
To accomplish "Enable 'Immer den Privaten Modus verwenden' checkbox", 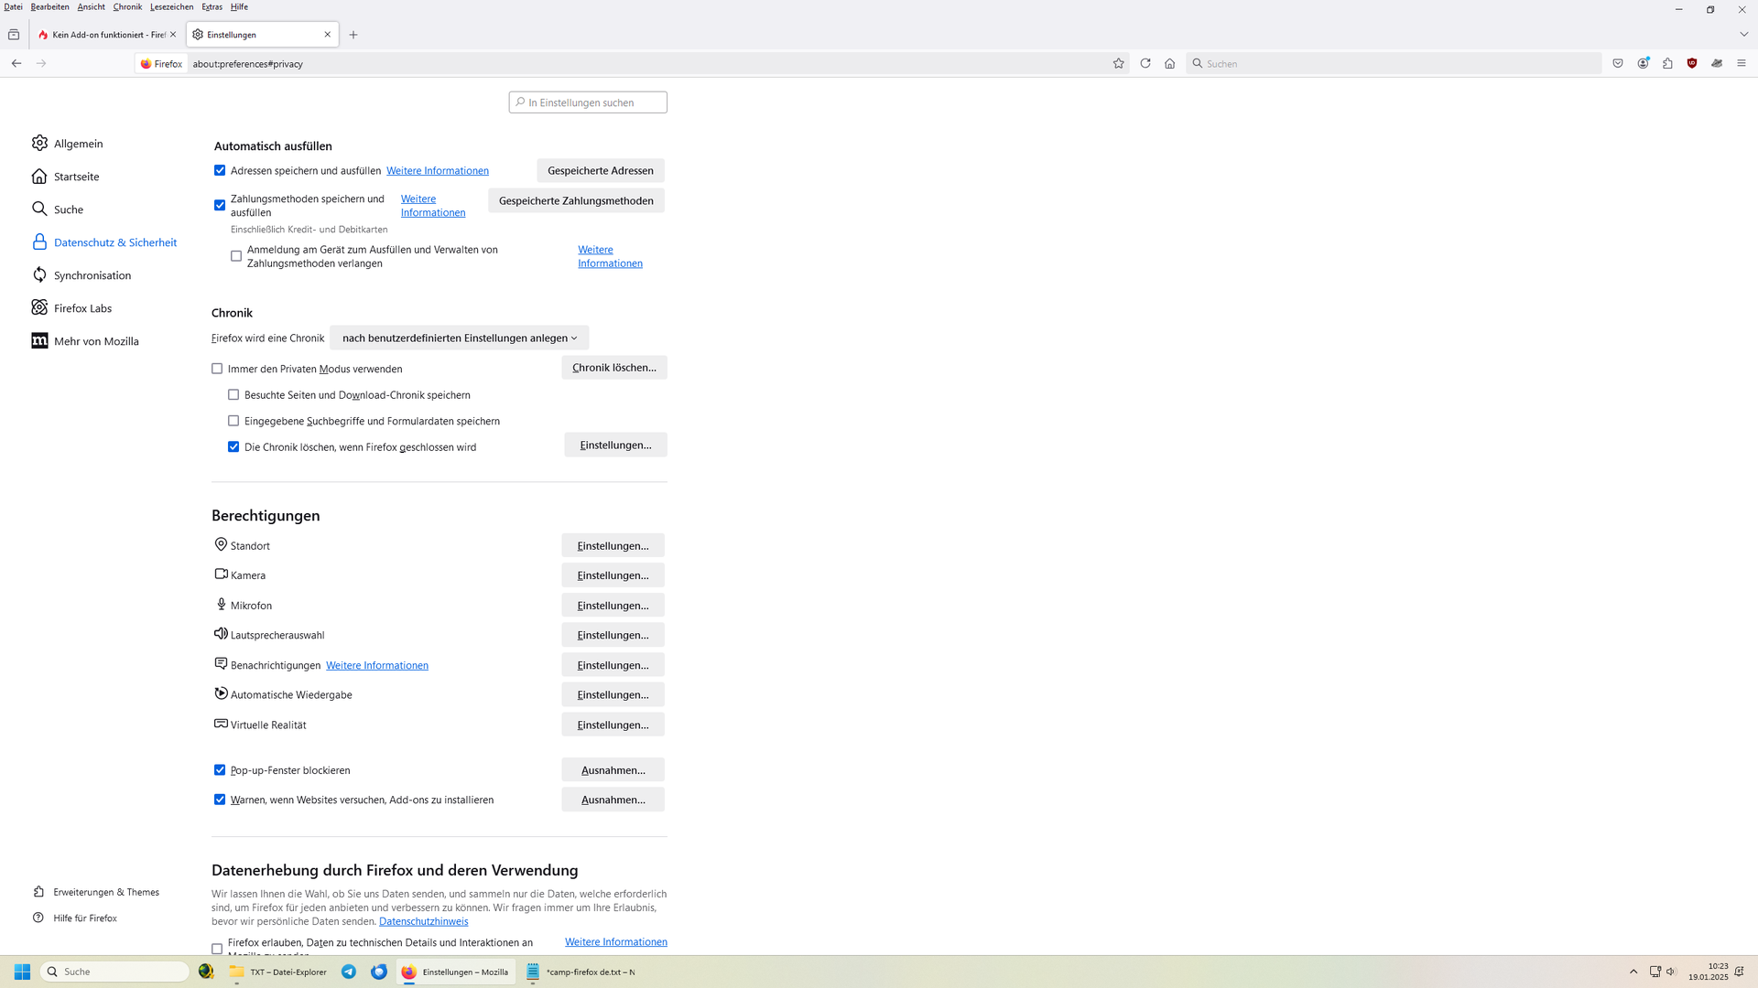I will (x=217, y=369).
